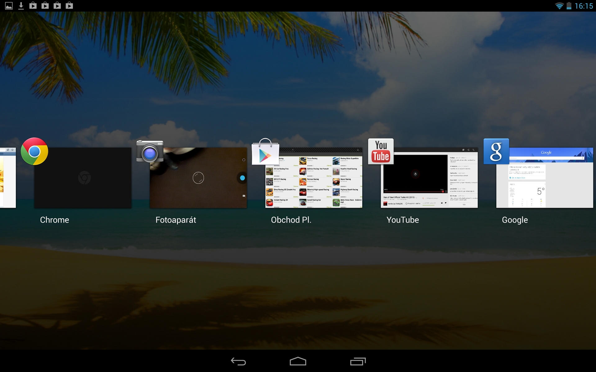Open the Chrome app icon
The height and width of the screenshot is (372, 596).
(34, 151)
